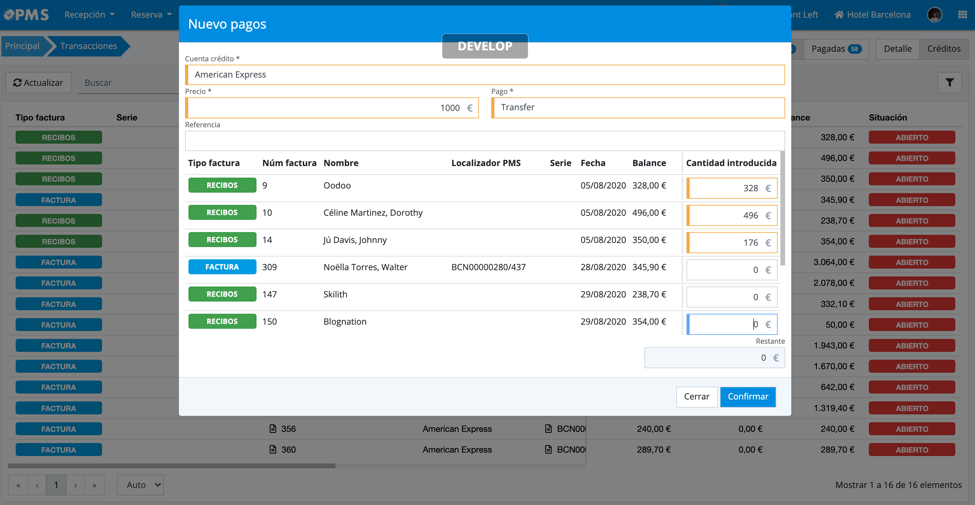The height and width of the screenshot is (505, 975).
Task: Switch to Créditos tab
Action: (944, 49)
